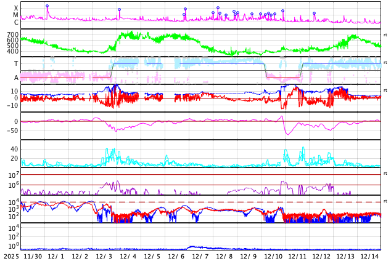Click the 12/10 date label
The width and height of the screenshot is (391, 261).
coord(273,256)
